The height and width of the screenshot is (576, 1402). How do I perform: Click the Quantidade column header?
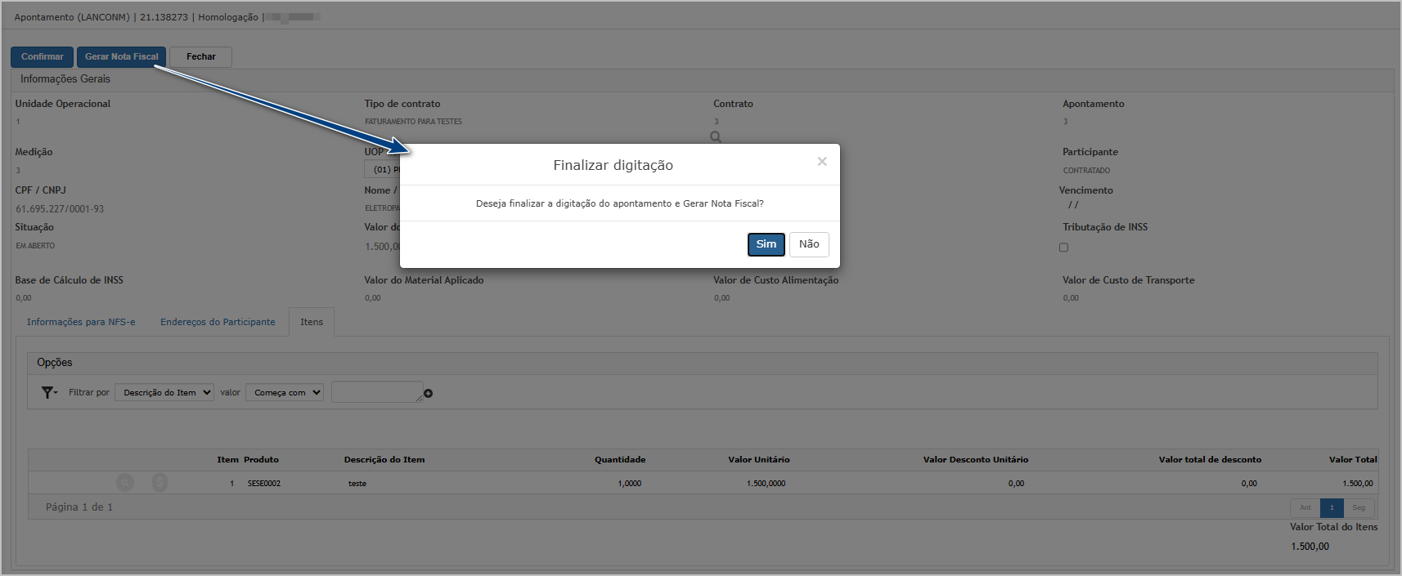(620, 460)
